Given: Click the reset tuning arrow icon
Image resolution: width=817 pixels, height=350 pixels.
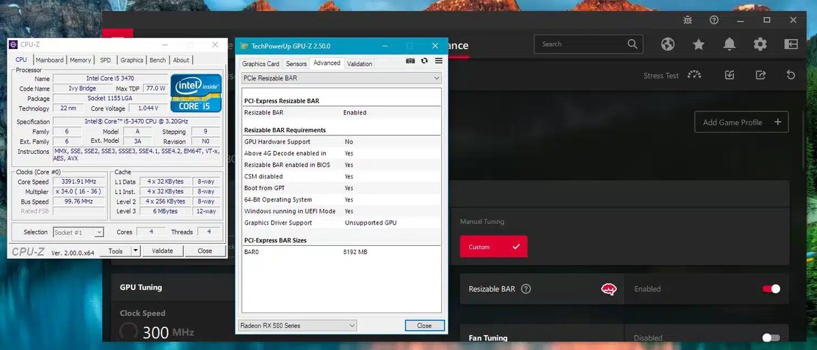Looking at the screenshot, I should point(791,75).
